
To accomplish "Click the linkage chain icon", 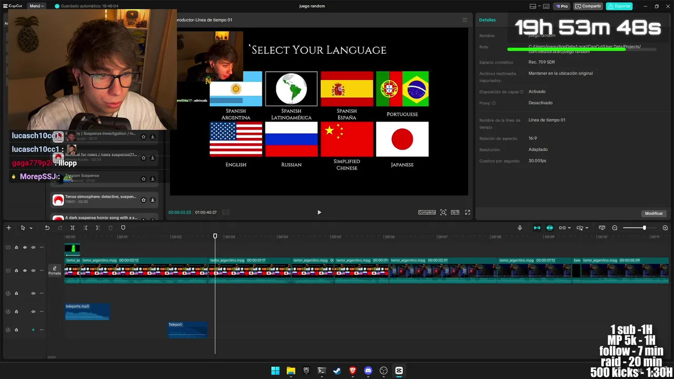I will pyautogui.click(x=562, y=228).
